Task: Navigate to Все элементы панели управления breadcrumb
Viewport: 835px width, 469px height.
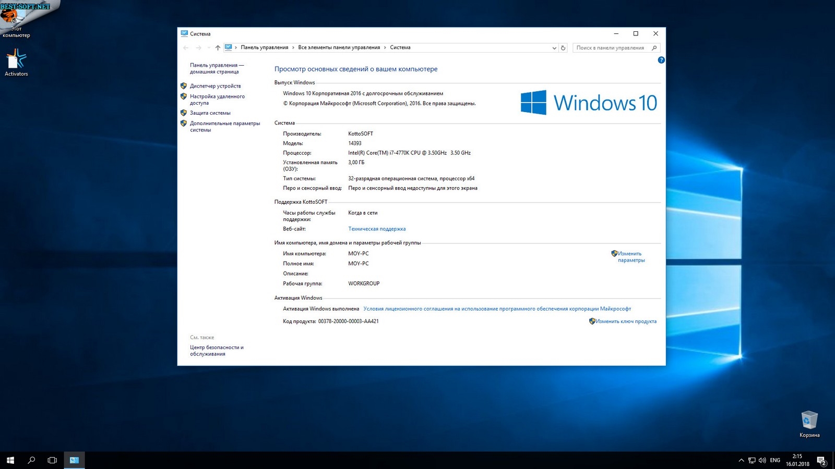Action: tap(339, 47)
